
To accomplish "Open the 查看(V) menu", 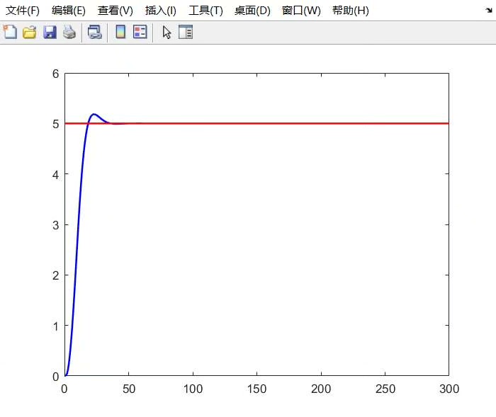I will click(115, 11).
